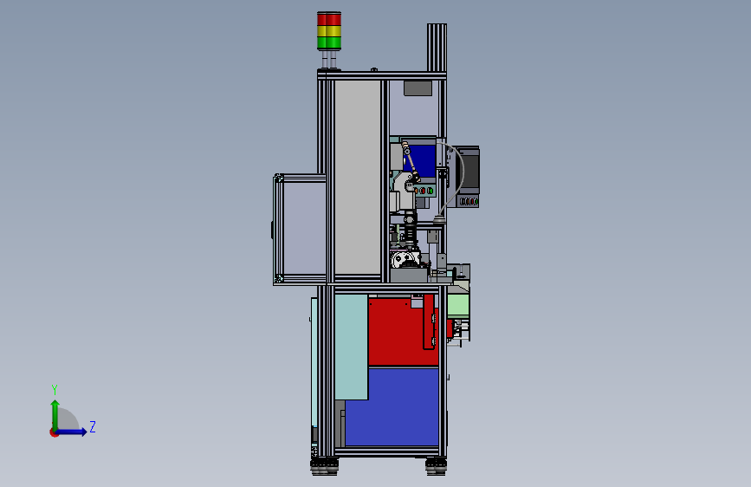Select the lavender side enclosure box on the left
751x487 pixels.
click(304, 228)
